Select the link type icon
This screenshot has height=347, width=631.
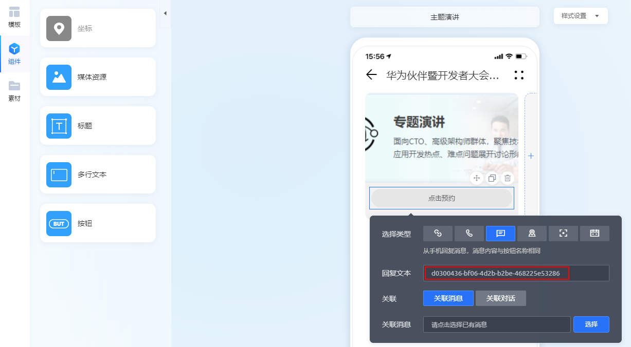coord(438,234)
